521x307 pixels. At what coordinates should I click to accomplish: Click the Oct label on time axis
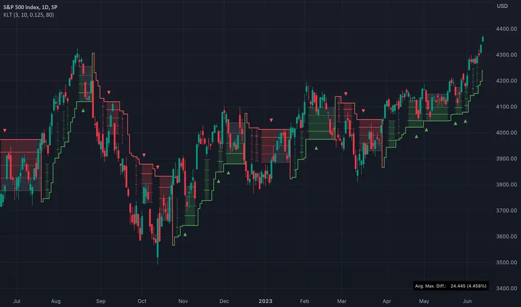(142, 301)
